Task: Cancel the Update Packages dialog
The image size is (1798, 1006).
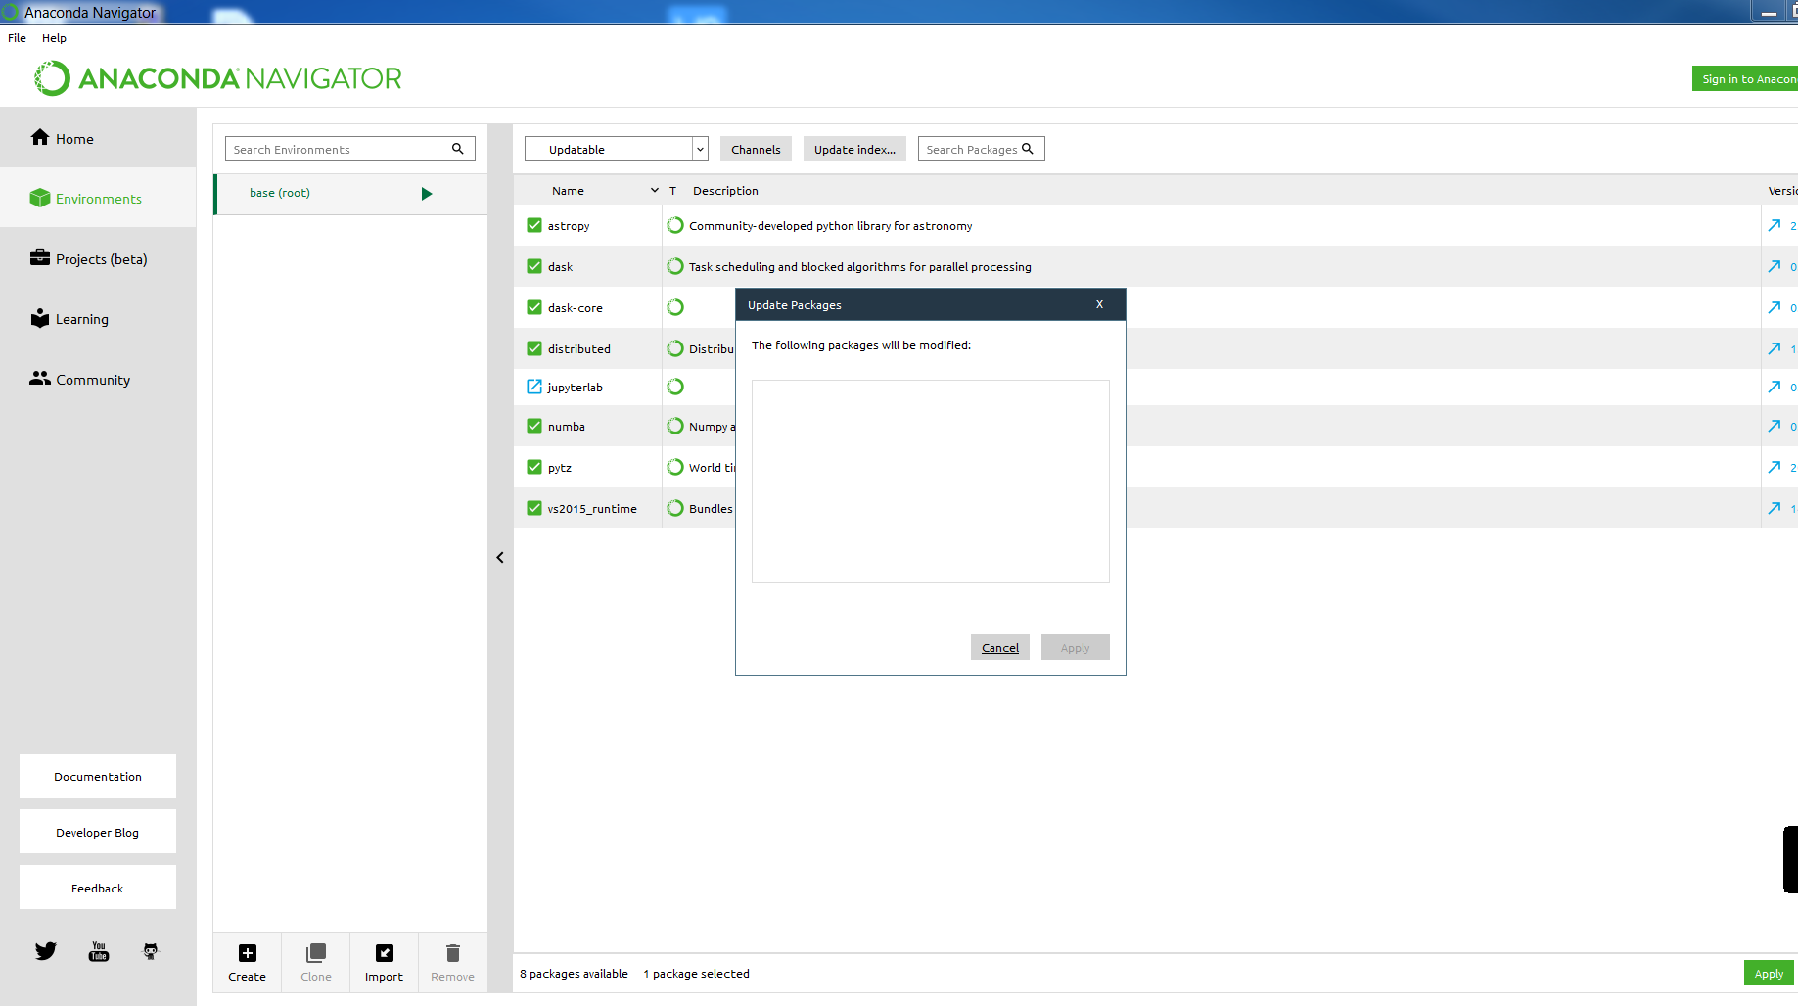Action: coord(999,647)
